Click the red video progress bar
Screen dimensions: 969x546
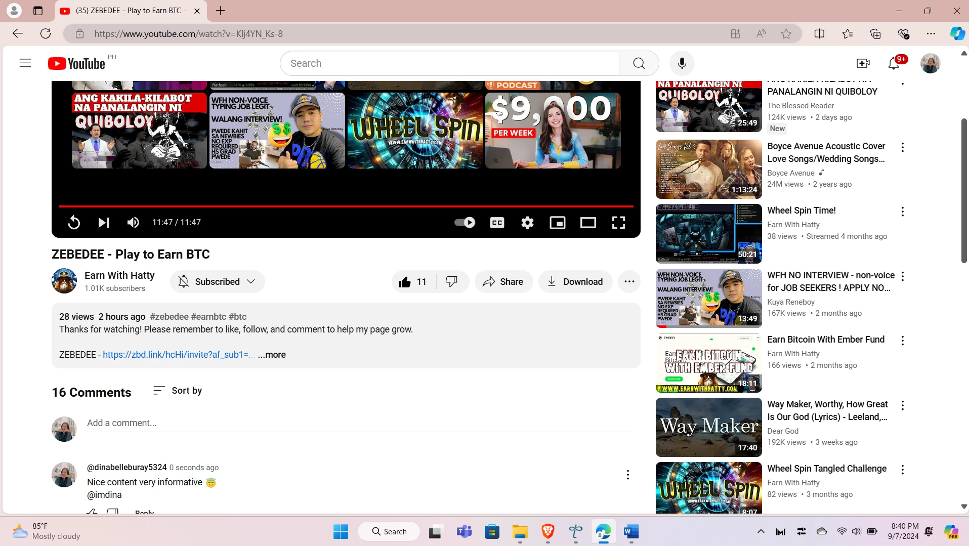click(346, 206)
